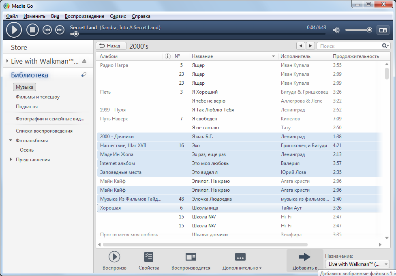Image resolution: width=396 pixels, height=276 pixels.
Task: Click into the Поиск search field
Action: tap(350, 46)
